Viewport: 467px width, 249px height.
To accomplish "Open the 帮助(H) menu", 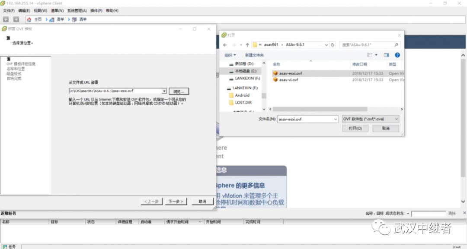I will [x=112, y=11].
